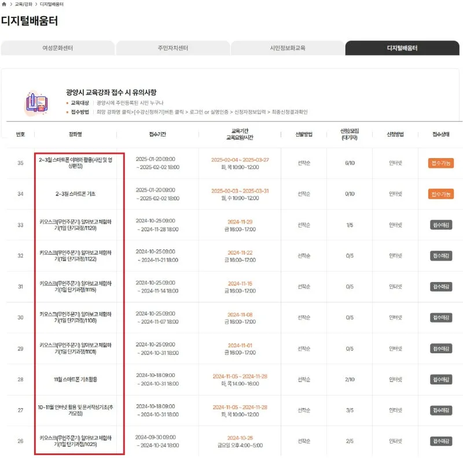This screenshot has width=463, height=458.
Task: Open the 여성문화센터 tab
Action: [58, 48]
